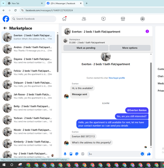
Task: Click 'Yes, are you still interested?' message
Action: pos(132,116)
